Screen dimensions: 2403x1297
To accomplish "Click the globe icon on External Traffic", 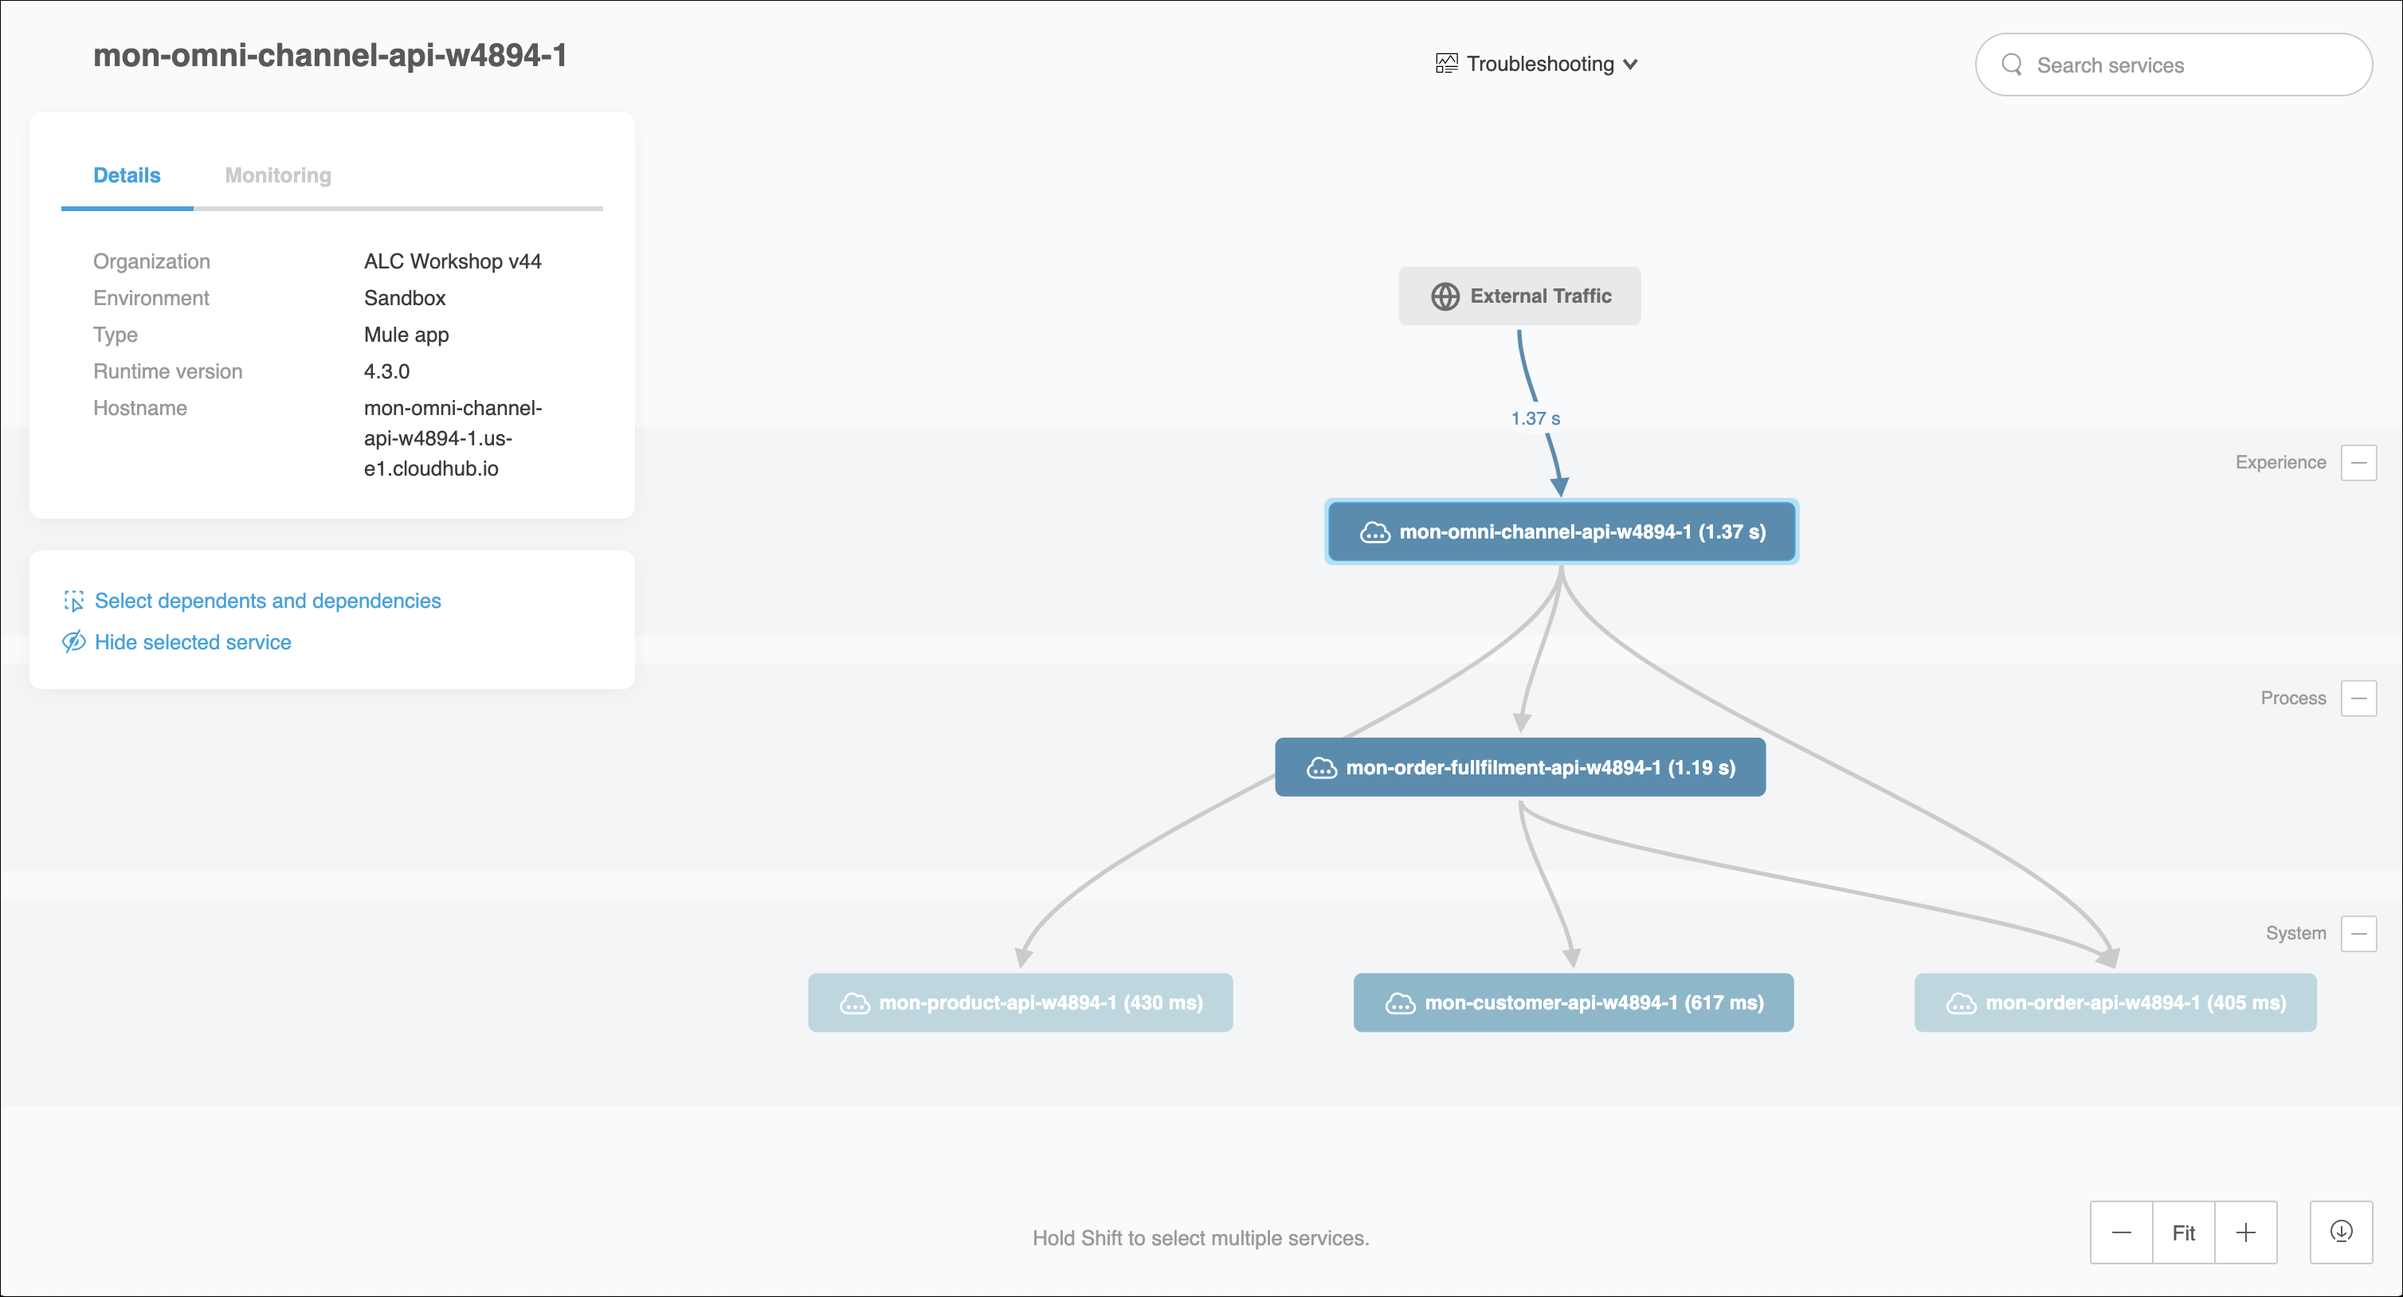I will click(x=1445, y=296).
